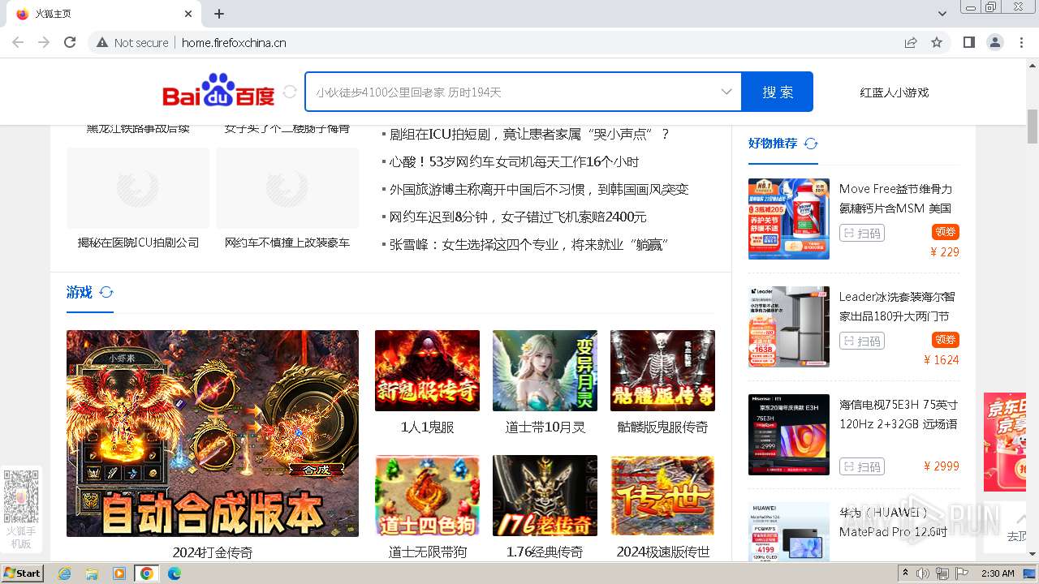Click the Baidu logo
The width and height of the screenshot is (1039, 584).
[x=218, y=91]
